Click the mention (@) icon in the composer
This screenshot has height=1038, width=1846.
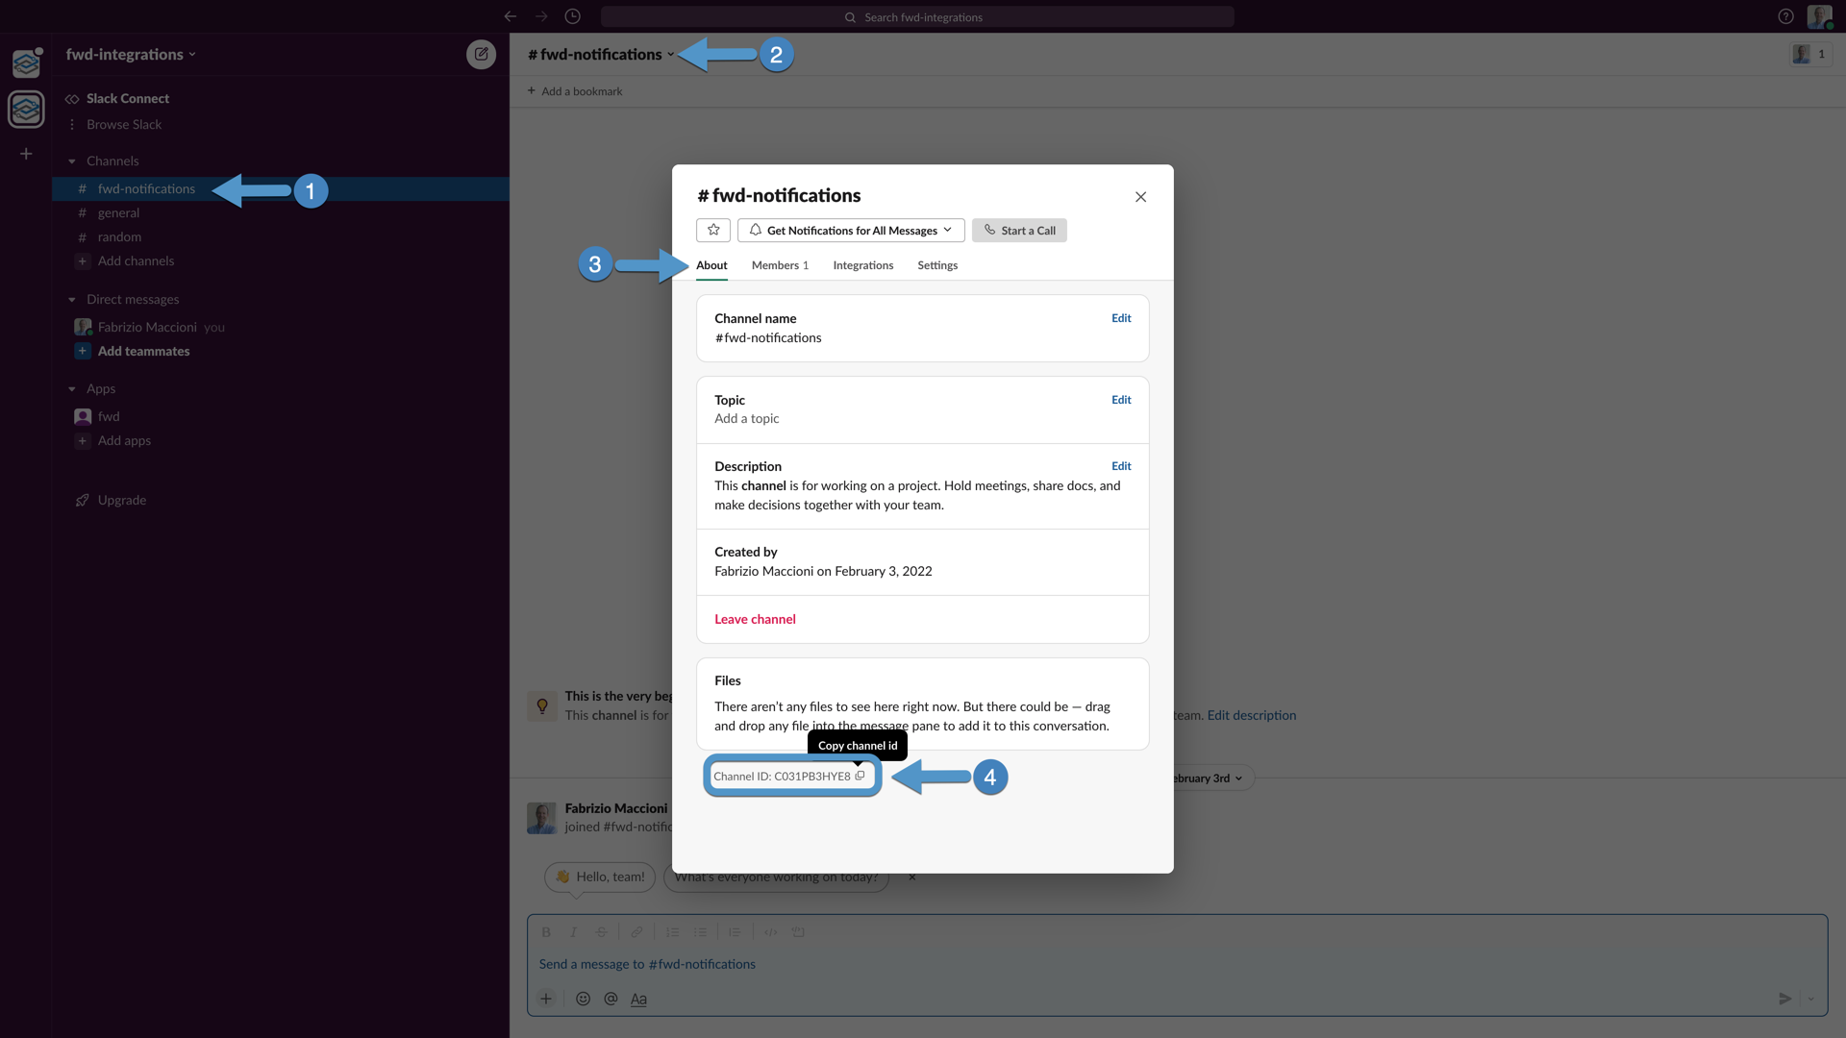(x=611, y=999)
